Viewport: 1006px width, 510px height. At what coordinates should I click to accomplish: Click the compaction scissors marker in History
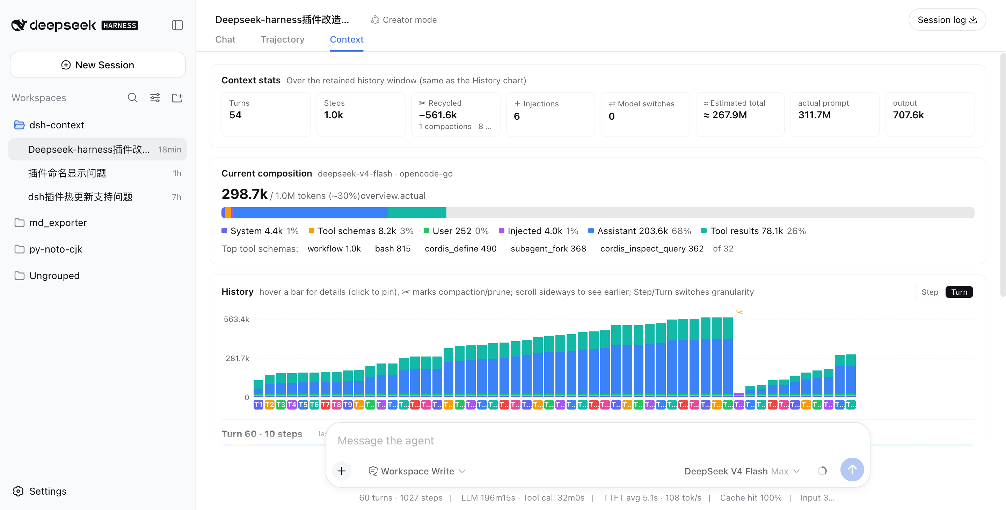pos(738,312)
